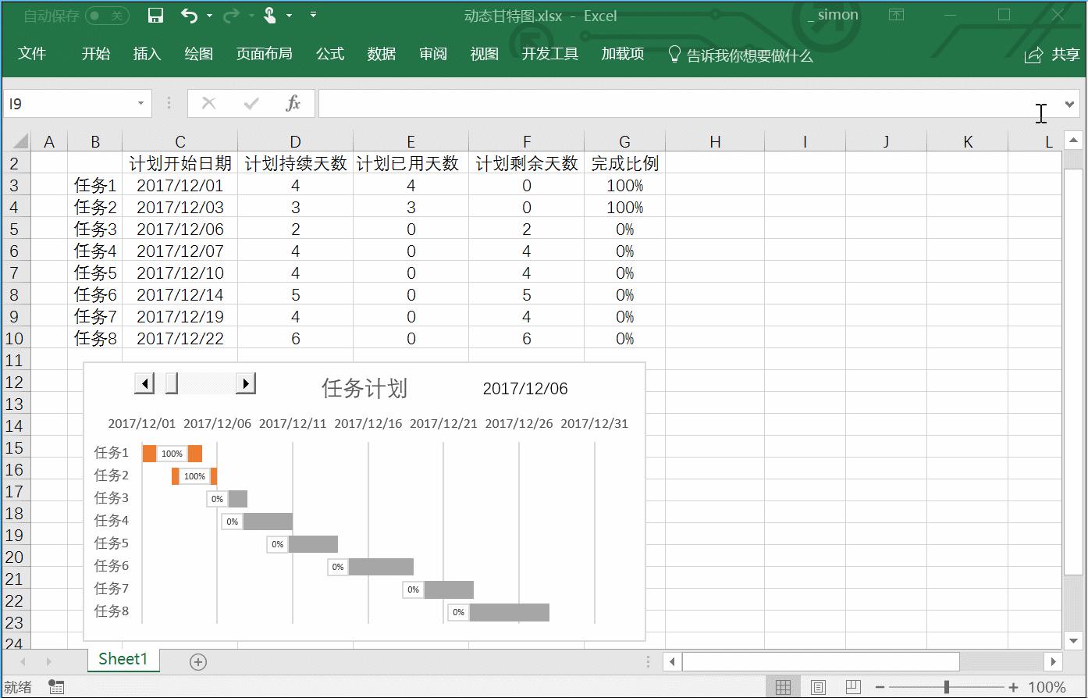Click the Redo arrow icon
This screenshot has width=1088, height=698.
tap(231, 16)
